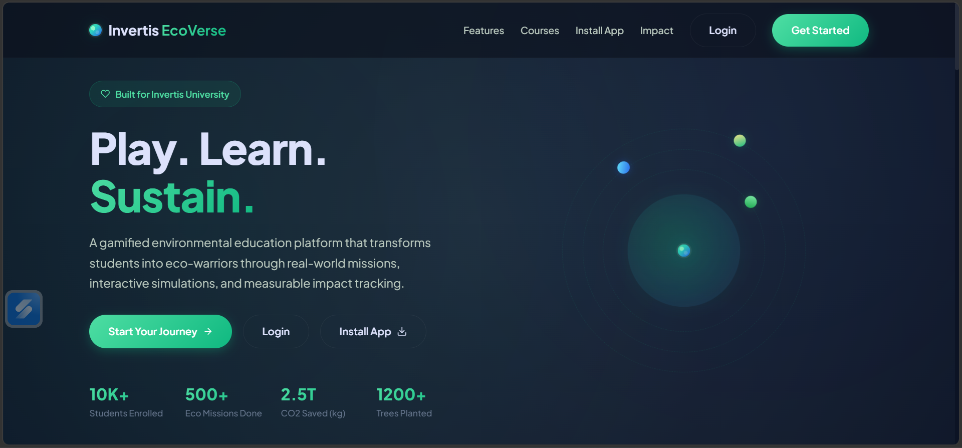The image size is (962, 448).
Task: Click the 1200+ statistic value
Action: click(401, 394)
